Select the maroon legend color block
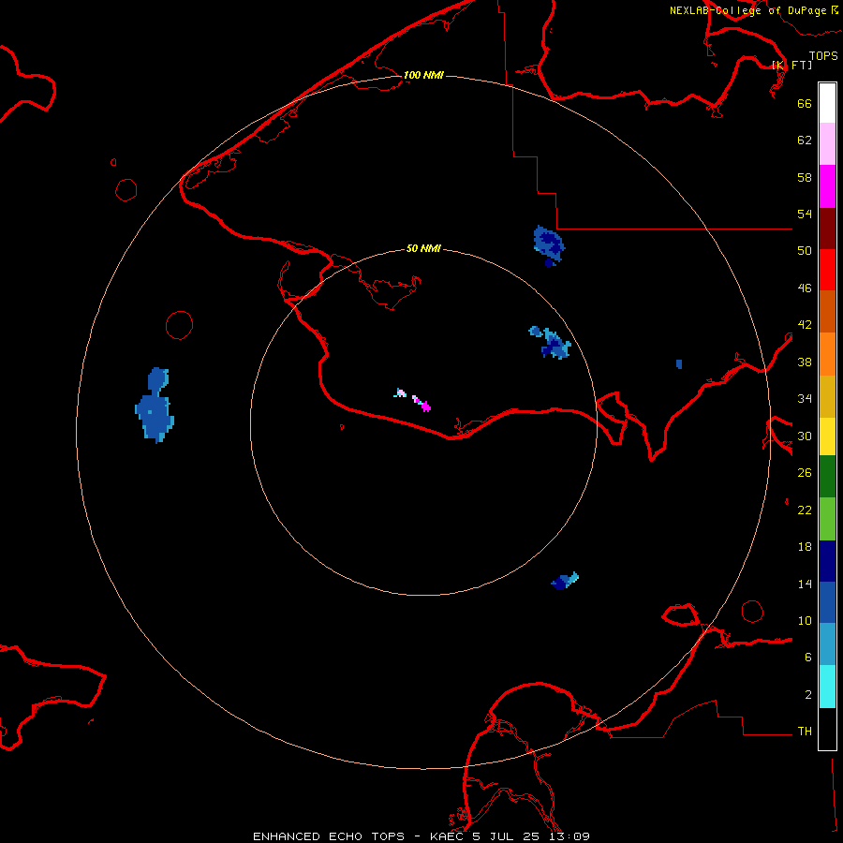The image size is (843, 843). point(827,229)
